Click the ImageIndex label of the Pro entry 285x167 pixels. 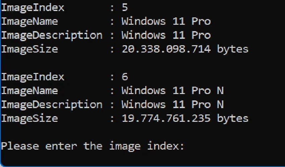pos(33,7)
